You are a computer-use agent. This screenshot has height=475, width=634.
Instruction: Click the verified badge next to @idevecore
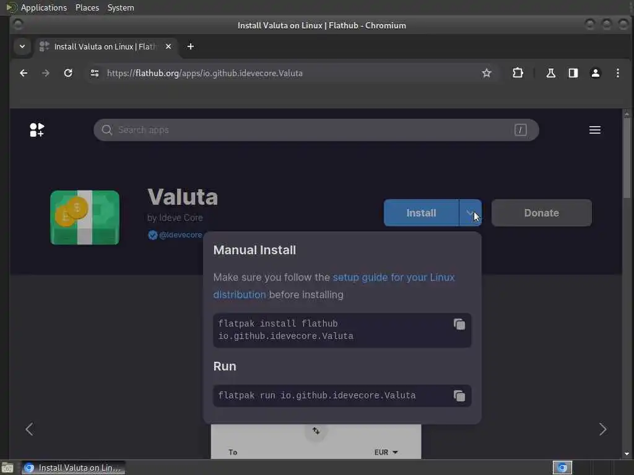[152, 235]
